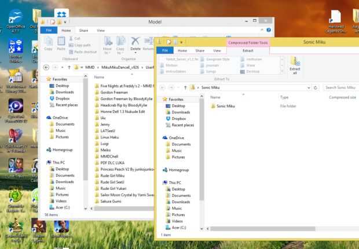Viewport: 359px width, 249px height.
Task: Open Sonic Miku folder in file list
Action: [x=223, y=106]
